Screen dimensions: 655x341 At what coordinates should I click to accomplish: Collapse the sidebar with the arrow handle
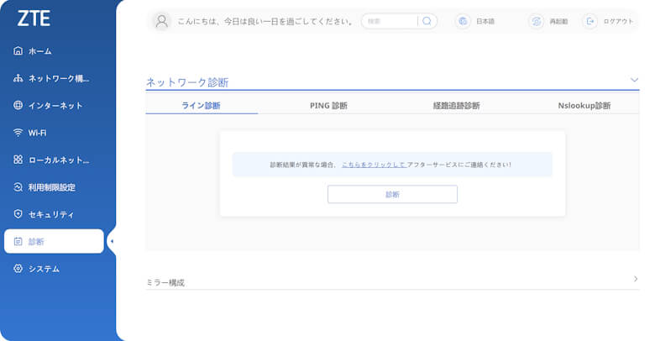pos(112,242)
